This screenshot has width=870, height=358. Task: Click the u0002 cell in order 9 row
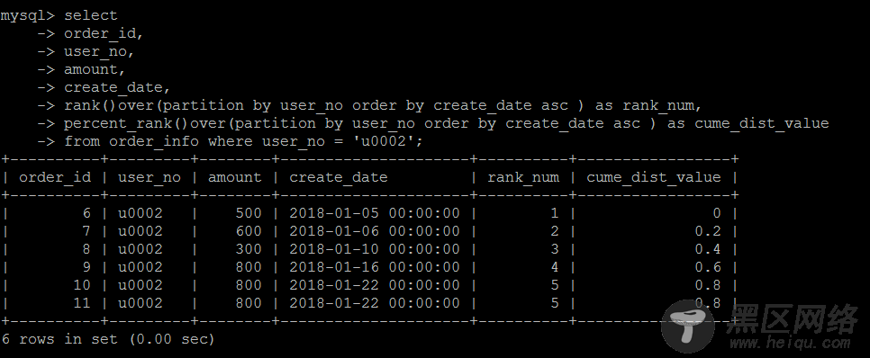[x=140, y=267]
